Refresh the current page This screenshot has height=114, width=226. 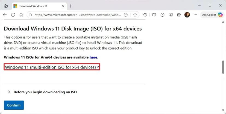click(13, 15)
